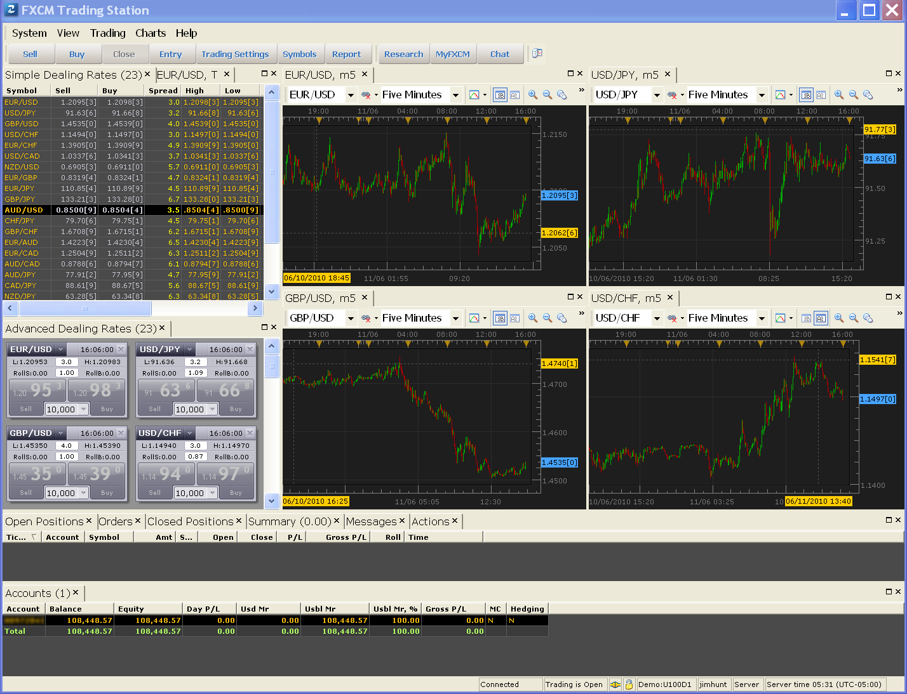Click the Spread column header in dealing rates

point(163,91)
